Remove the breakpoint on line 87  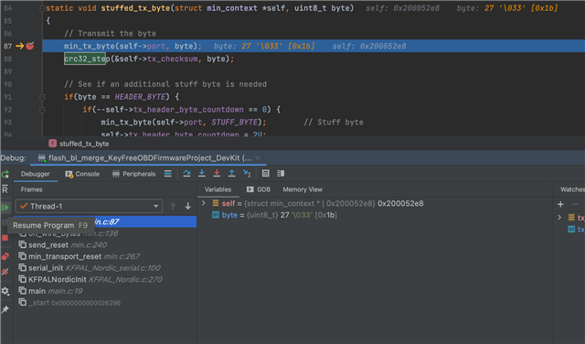click(x=30, y=46)
